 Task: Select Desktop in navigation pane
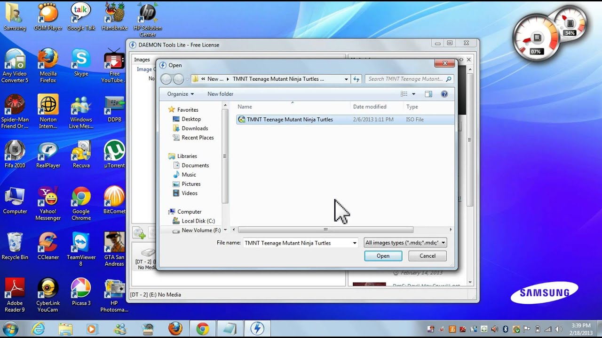(186, 119)
